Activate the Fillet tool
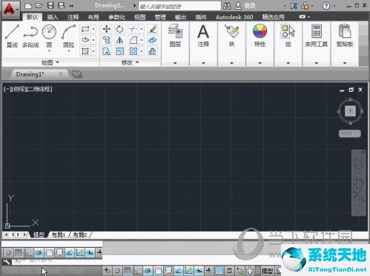 coord(133,40)
